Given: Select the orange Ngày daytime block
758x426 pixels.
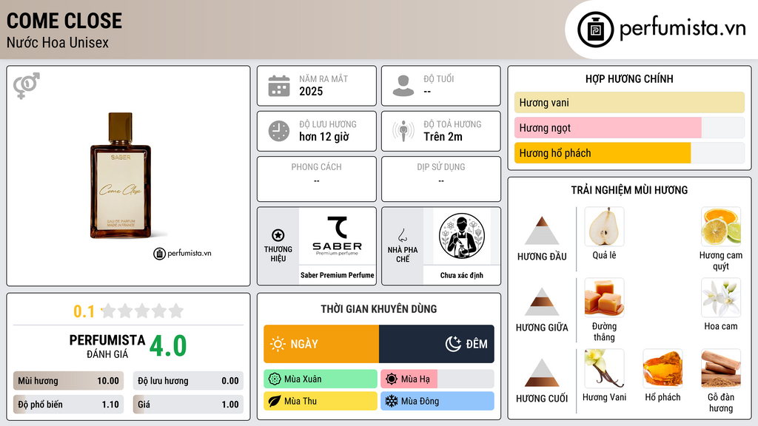Looking at the screenshot, I should [x=321, y=344].
